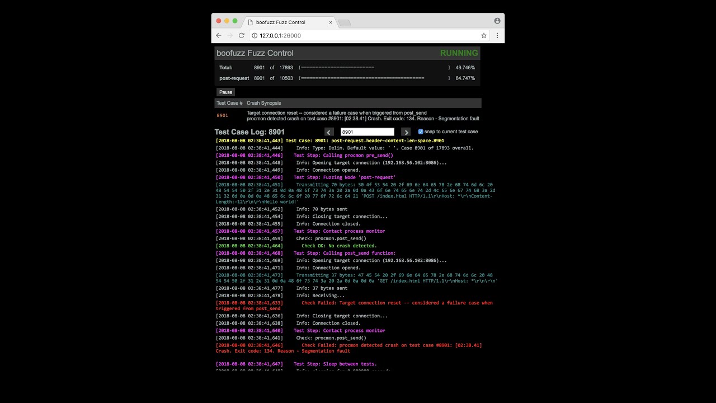The height and width of the screenshot is (403, 716).
Task: Click the 'Test Case Log: 8901' heading
Action: [249, 132]
